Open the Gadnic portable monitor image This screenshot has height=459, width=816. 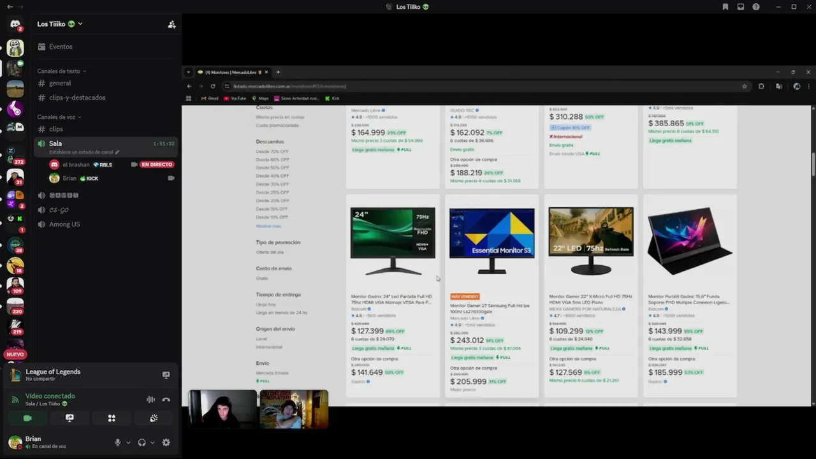[x=690, y=242]
